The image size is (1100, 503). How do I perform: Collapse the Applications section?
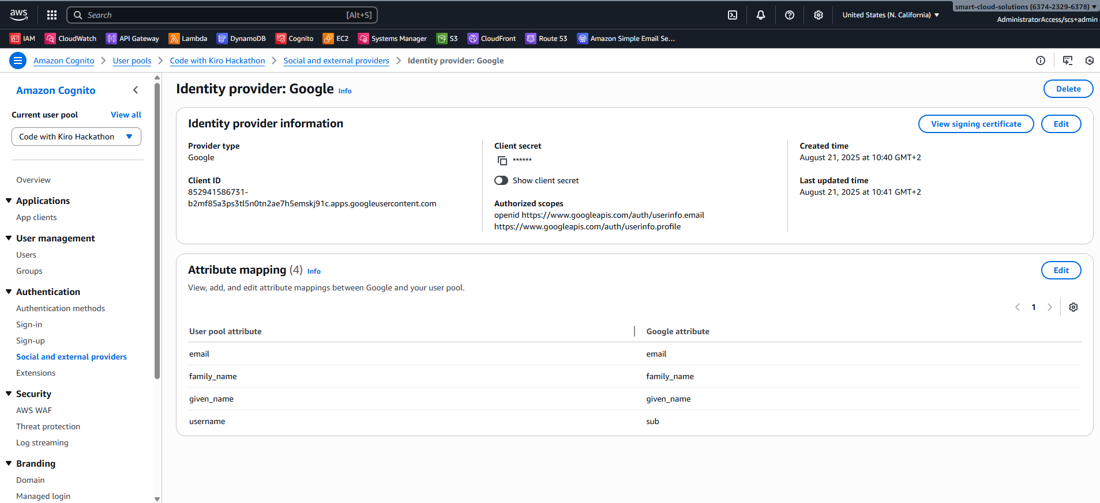pos(9,201)
